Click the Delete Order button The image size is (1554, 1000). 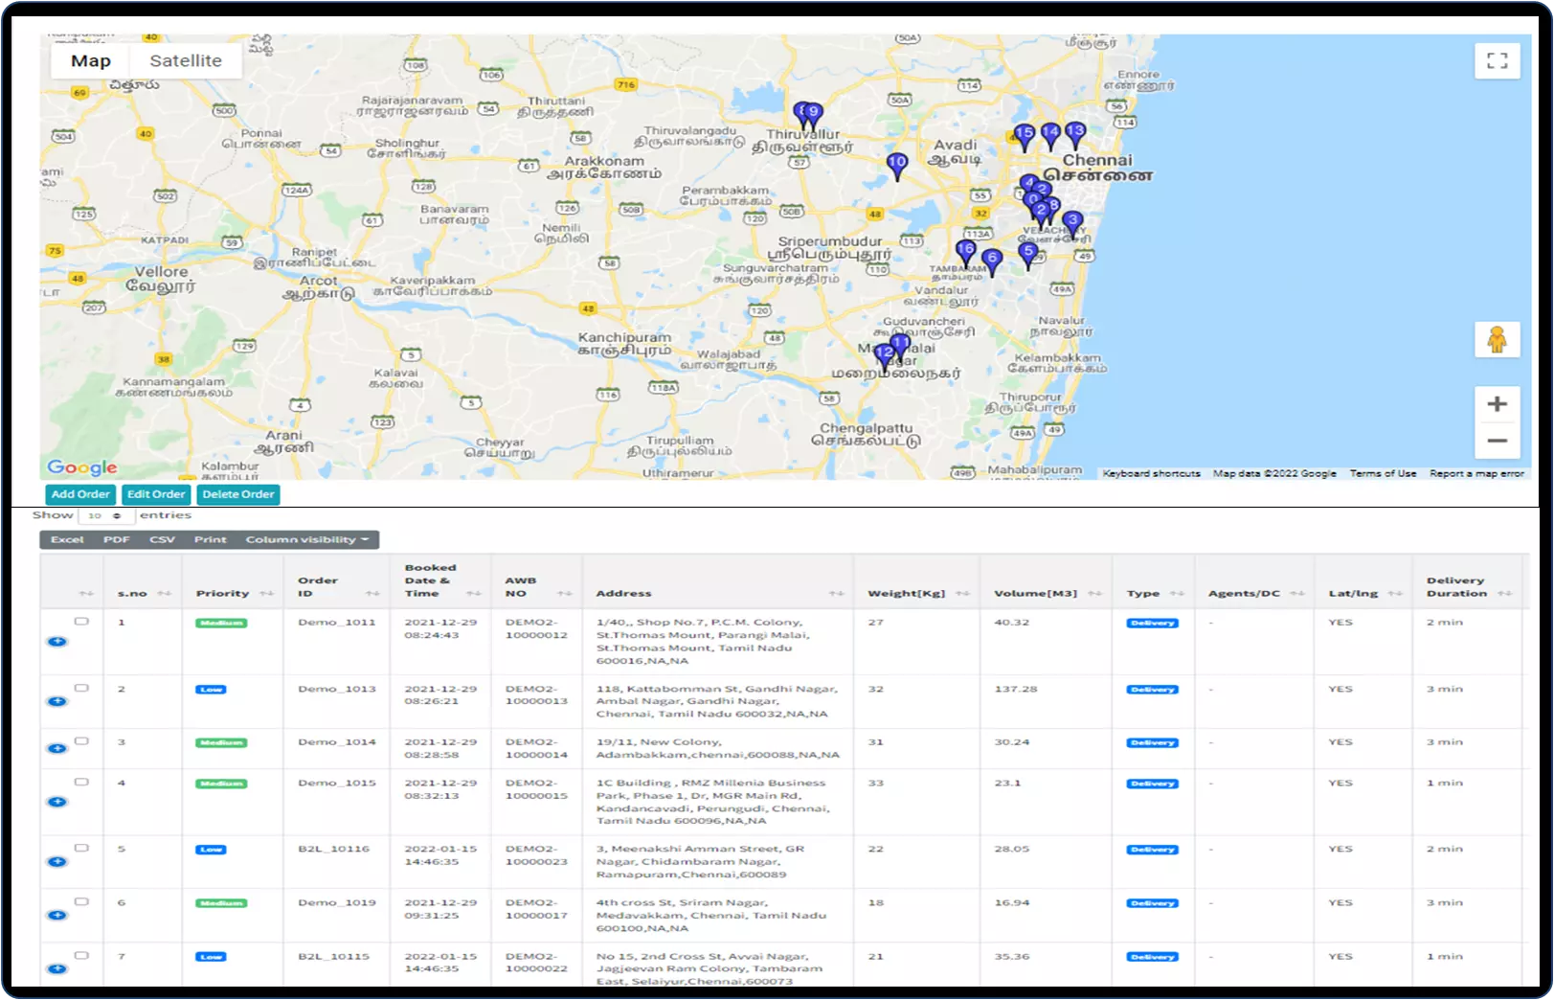coord(238,495)
